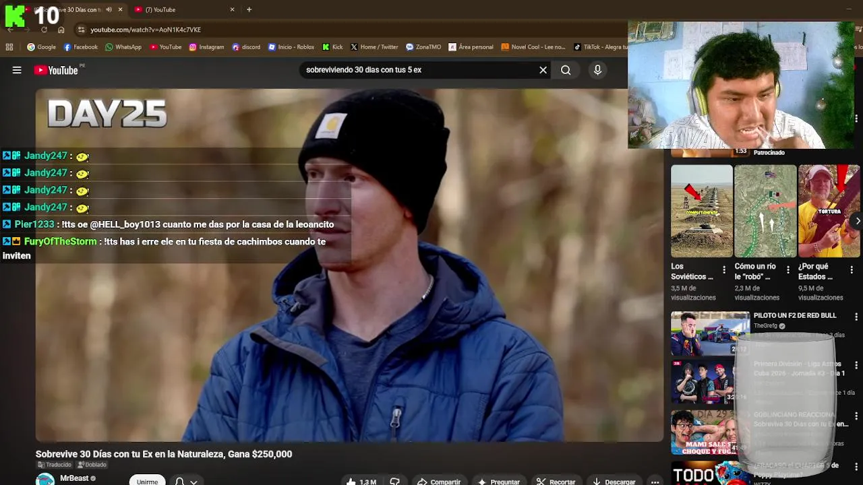
Task: Click the Descargar download button
Action: 614,482
